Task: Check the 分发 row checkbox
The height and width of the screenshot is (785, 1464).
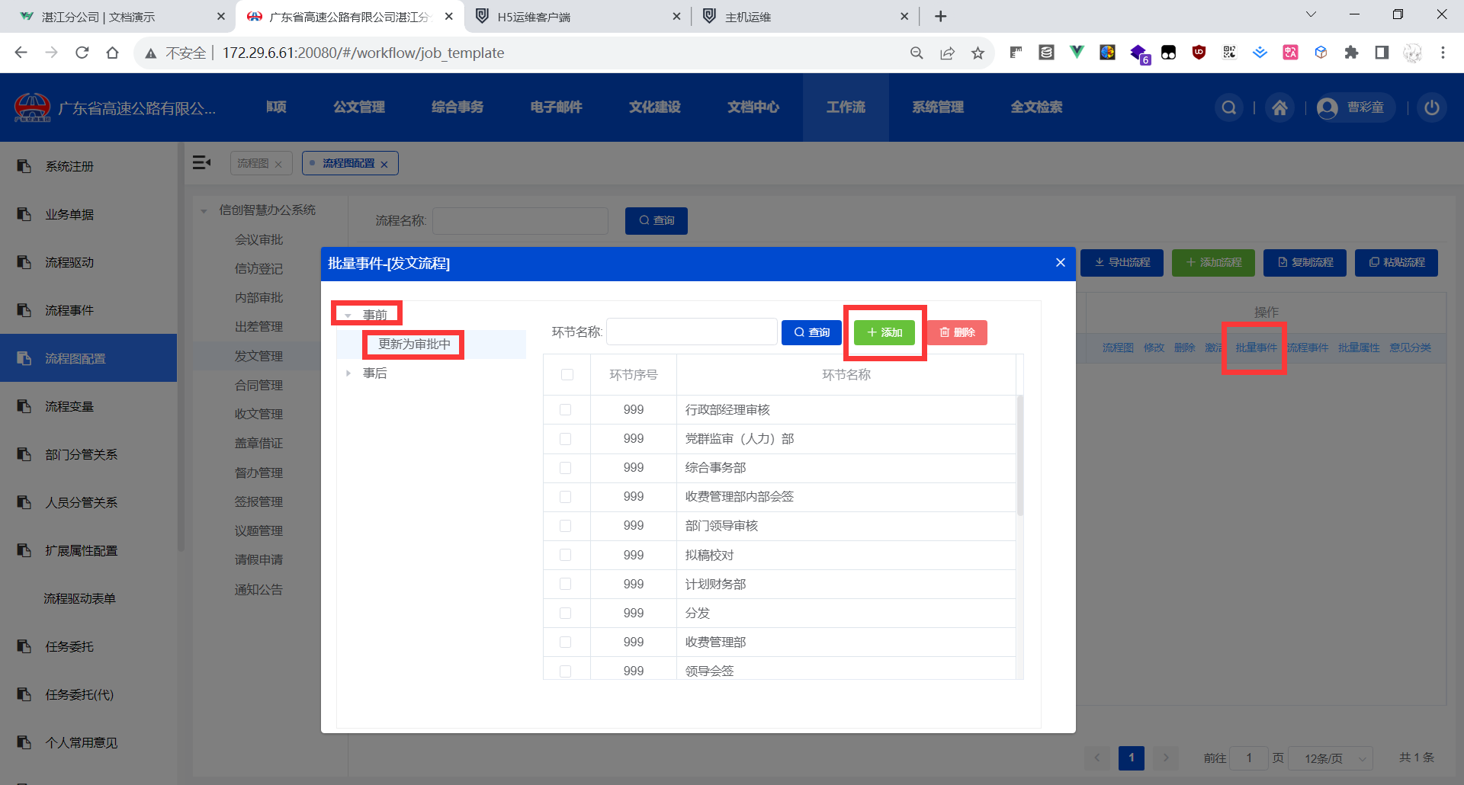Action: coord(565,614)
